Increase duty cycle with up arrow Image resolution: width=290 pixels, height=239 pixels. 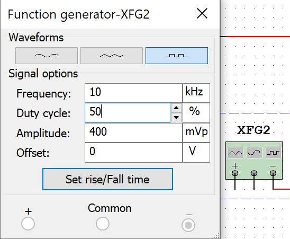pos(176,108)
